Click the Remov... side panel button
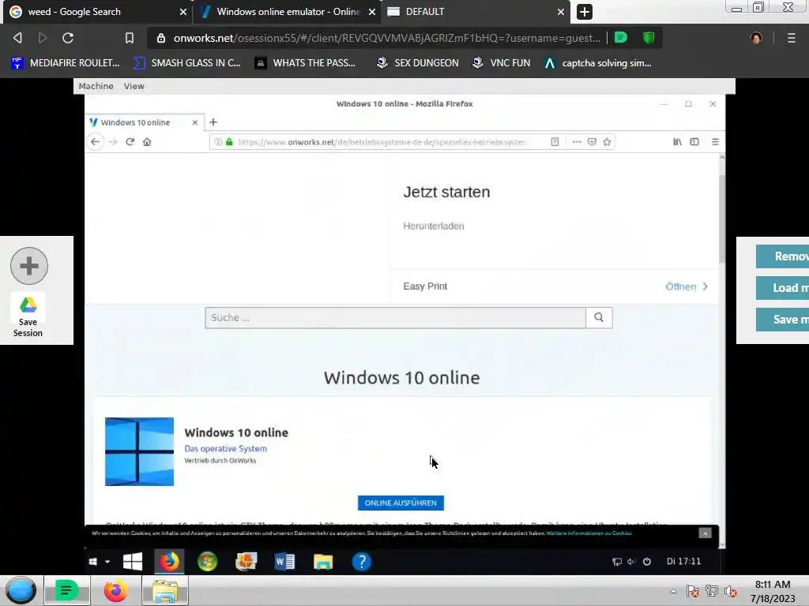Viewport: 809px width, 606px height. click(782, 256)
